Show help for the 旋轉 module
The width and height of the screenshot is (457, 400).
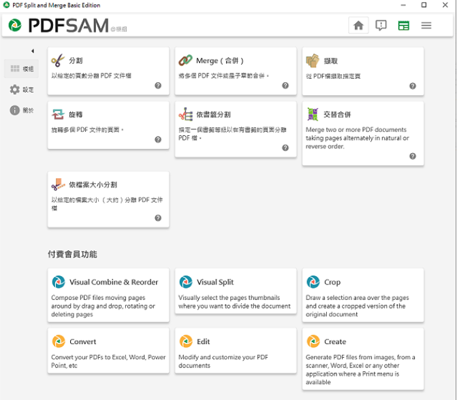158,139
